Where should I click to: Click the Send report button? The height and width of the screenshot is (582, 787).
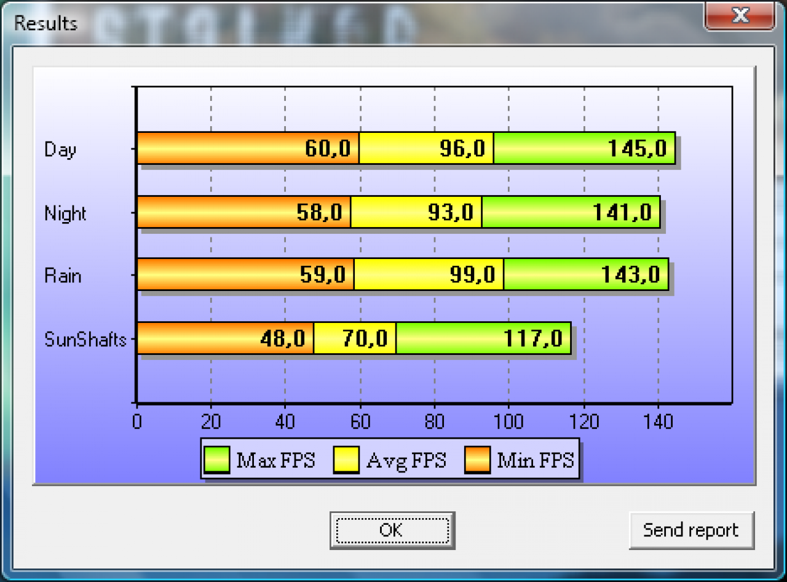click(691, 530)
